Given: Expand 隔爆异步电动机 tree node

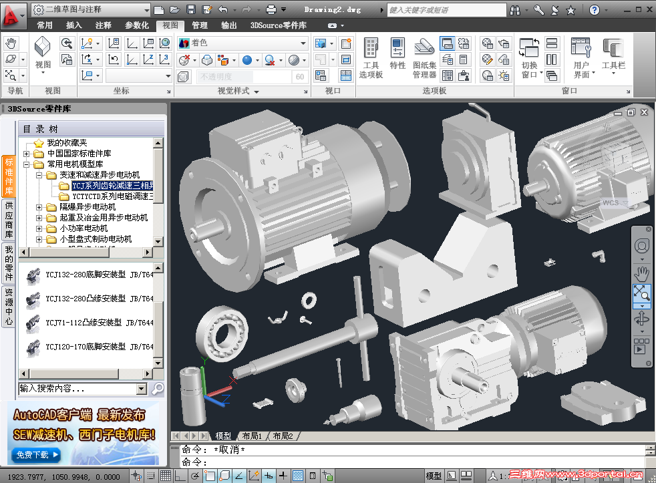Looking at the screenshot, I should (39, 207).
